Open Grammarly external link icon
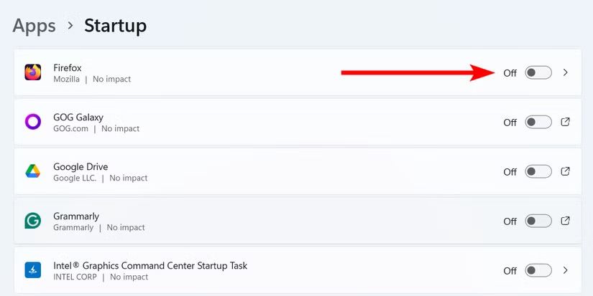 point(565,221)
